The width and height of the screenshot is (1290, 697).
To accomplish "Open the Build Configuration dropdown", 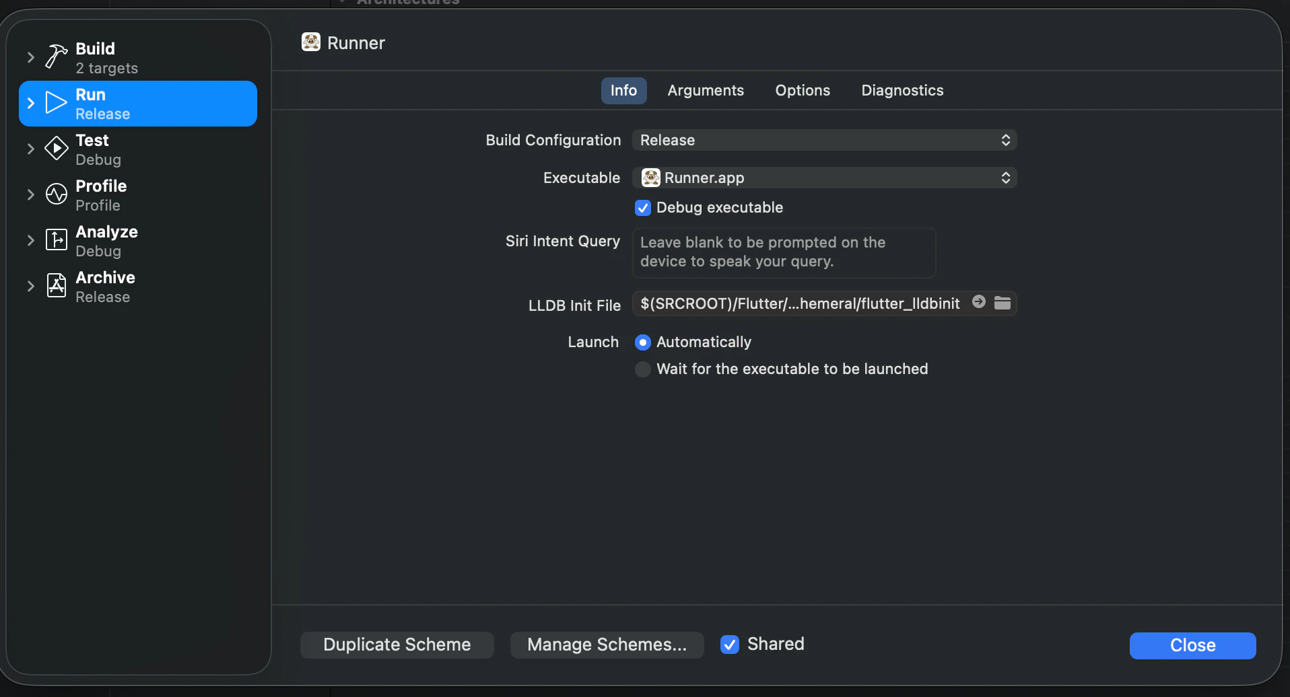I will (824, 140).
